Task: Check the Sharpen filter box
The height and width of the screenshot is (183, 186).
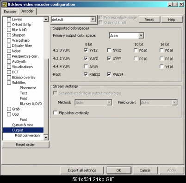Action: click(x=9, y=35)
